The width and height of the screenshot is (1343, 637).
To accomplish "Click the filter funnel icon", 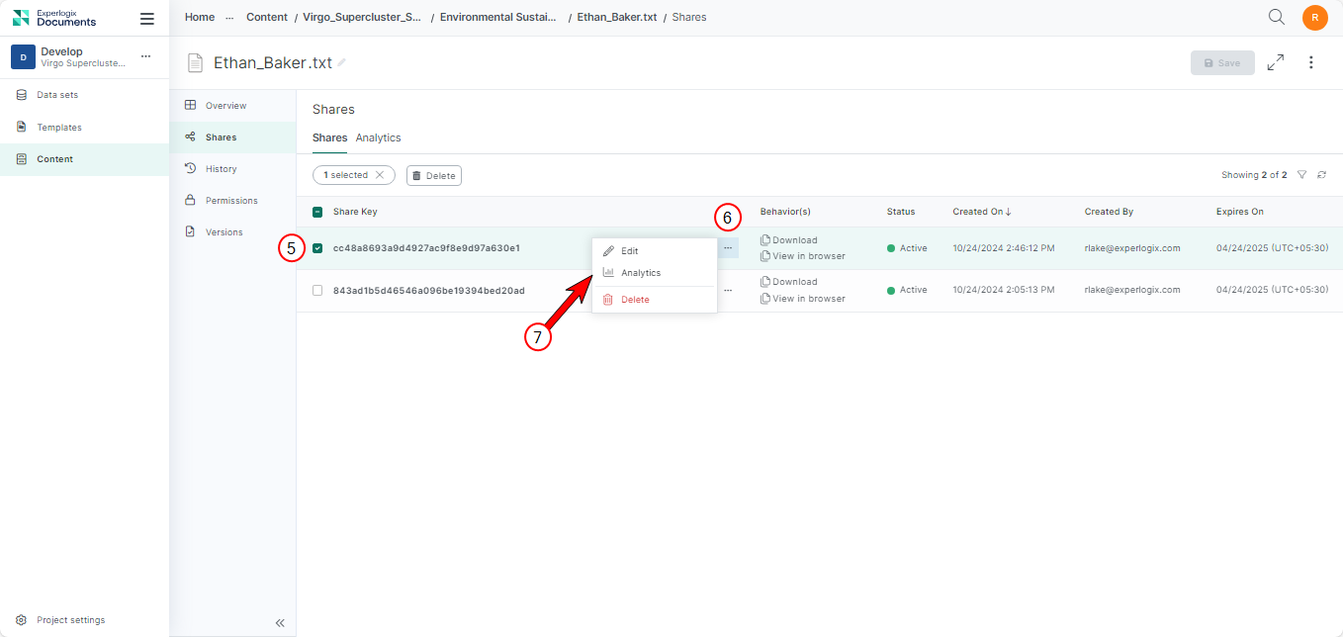I will click(x=1301, y=175).
